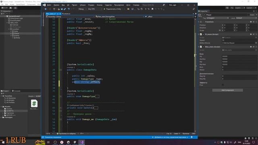Open the Правка menu in Visual Studio
The height and width of the screenshot is (145, 258).
(56, 5)
